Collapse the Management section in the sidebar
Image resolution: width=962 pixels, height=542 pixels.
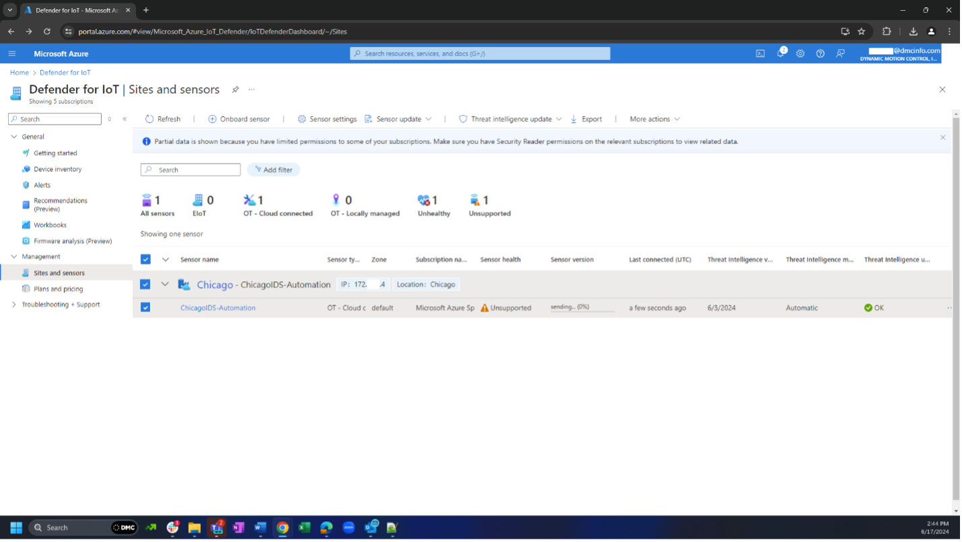click(x=14, y=257)
